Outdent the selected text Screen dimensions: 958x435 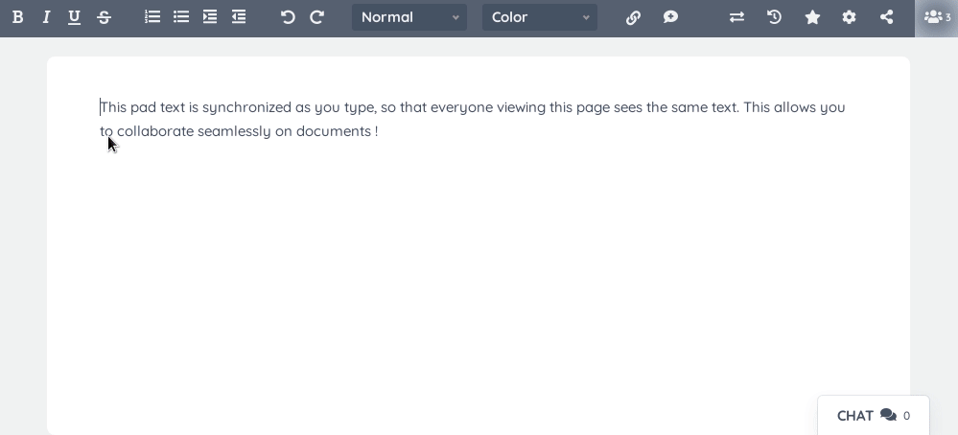pos(238,17)
